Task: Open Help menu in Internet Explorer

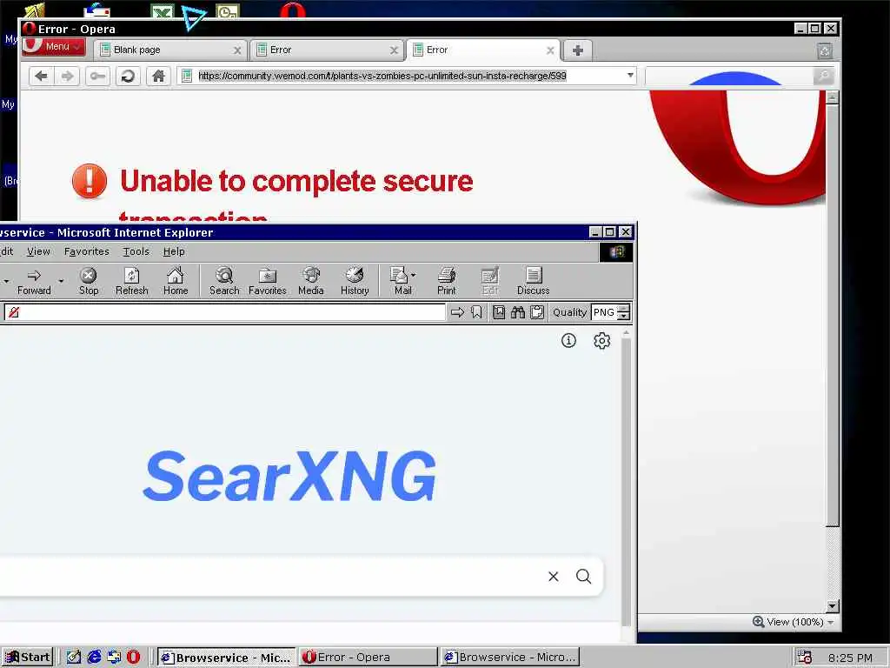Action: click(174, 251)
